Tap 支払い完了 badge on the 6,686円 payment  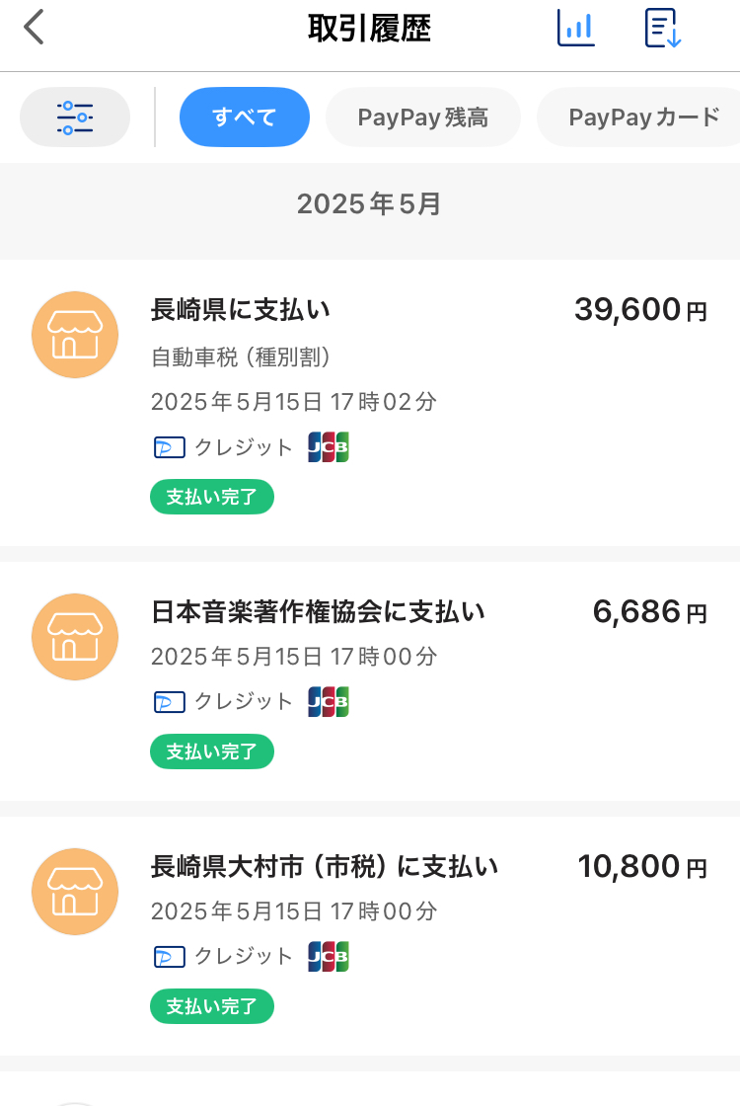(211, 751)
